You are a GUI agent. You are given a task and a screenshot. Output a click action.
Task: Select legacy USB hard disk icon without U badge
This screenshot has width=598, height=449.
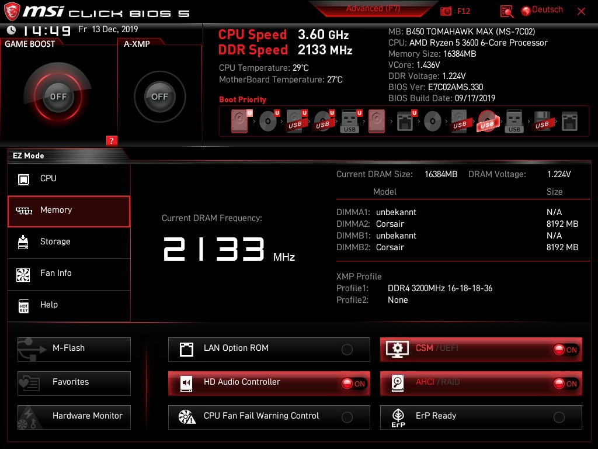(x=460, y=122)
